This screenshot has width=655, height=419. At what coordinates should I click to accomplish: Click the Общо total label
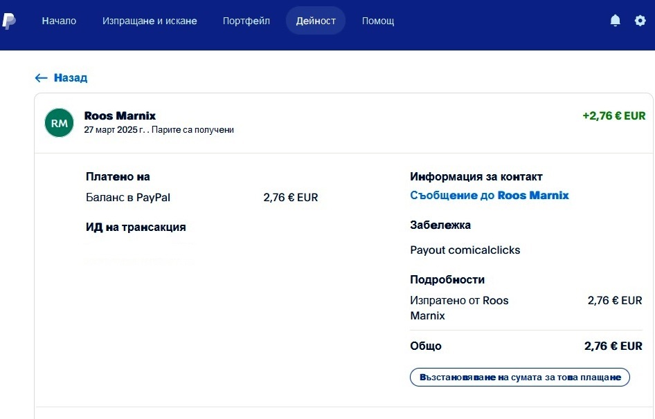click(426, 346)
